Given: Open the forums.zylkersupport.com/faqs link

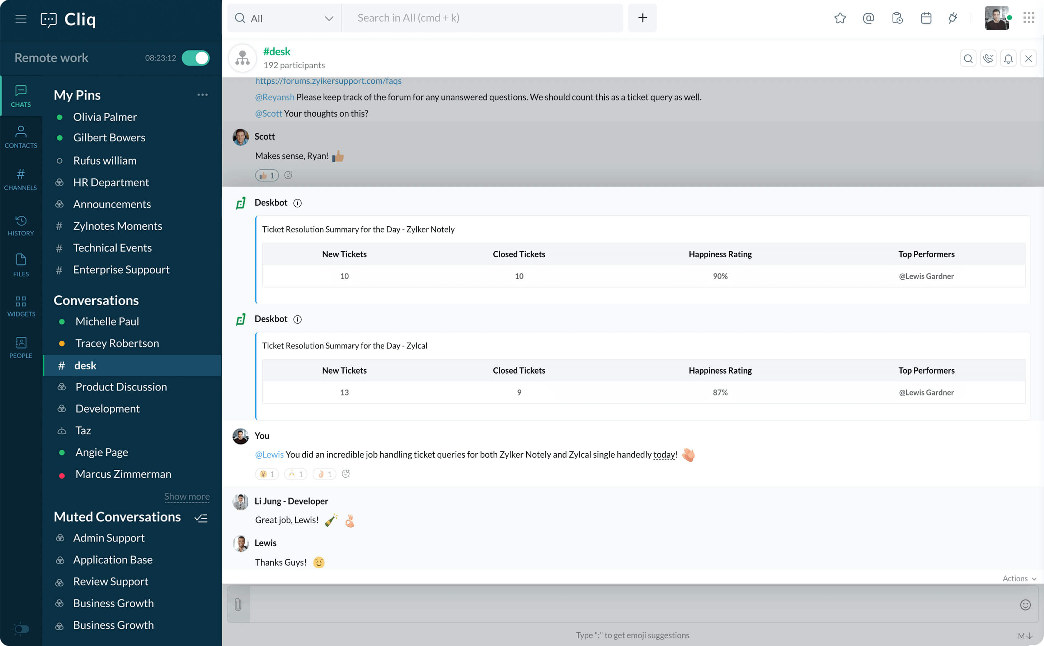Looking at the screenshot, I should 328,81.
